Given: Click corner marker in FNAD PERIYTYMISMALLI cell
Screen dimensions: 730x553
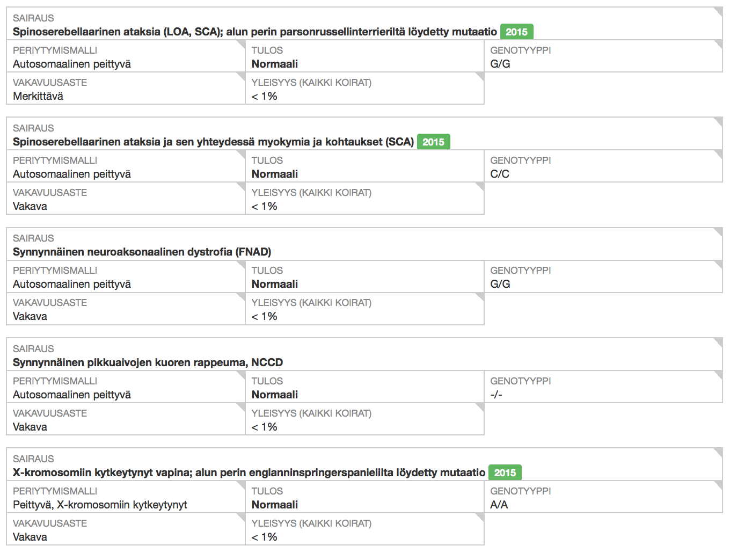Looking at the screenshot, I should pos(241,264).
